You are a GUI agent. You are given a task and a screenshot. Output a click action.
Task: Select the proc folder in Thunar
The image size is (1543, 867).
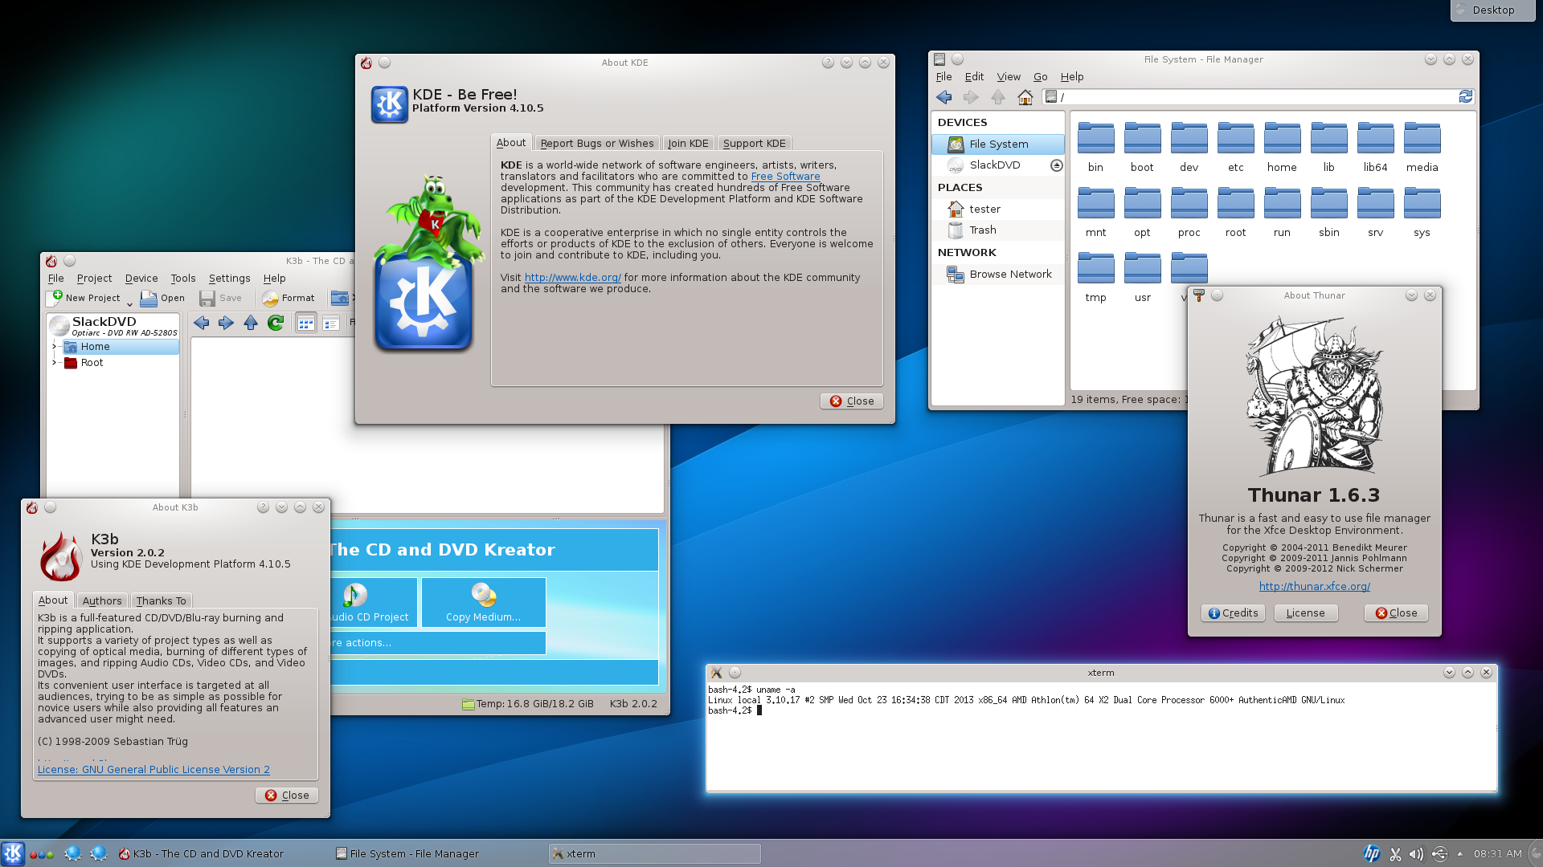click(1189, 212)
